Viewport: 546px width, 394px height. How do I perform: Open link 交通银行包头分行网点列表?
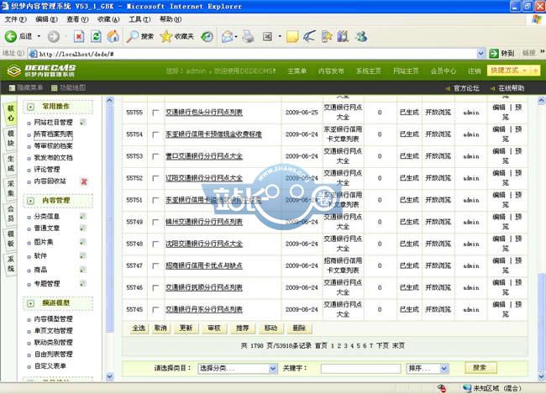coord(204,113)
